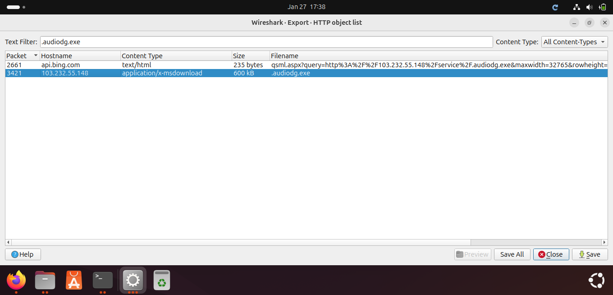Screen dimensions: 613x295
Task: Open the Trash dock icon
Action: tap(162, 280)
